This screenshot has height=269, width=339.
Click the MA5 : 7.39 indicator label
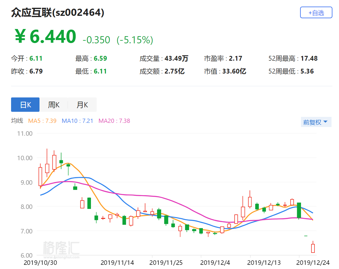tap(42, 121)
